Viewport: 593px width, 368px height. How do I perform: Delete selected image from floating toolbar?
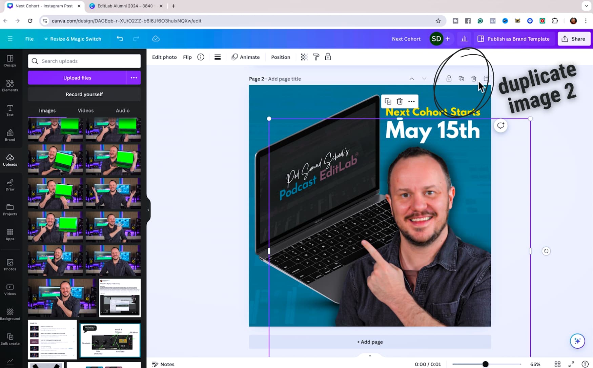[x=400, y=101]
